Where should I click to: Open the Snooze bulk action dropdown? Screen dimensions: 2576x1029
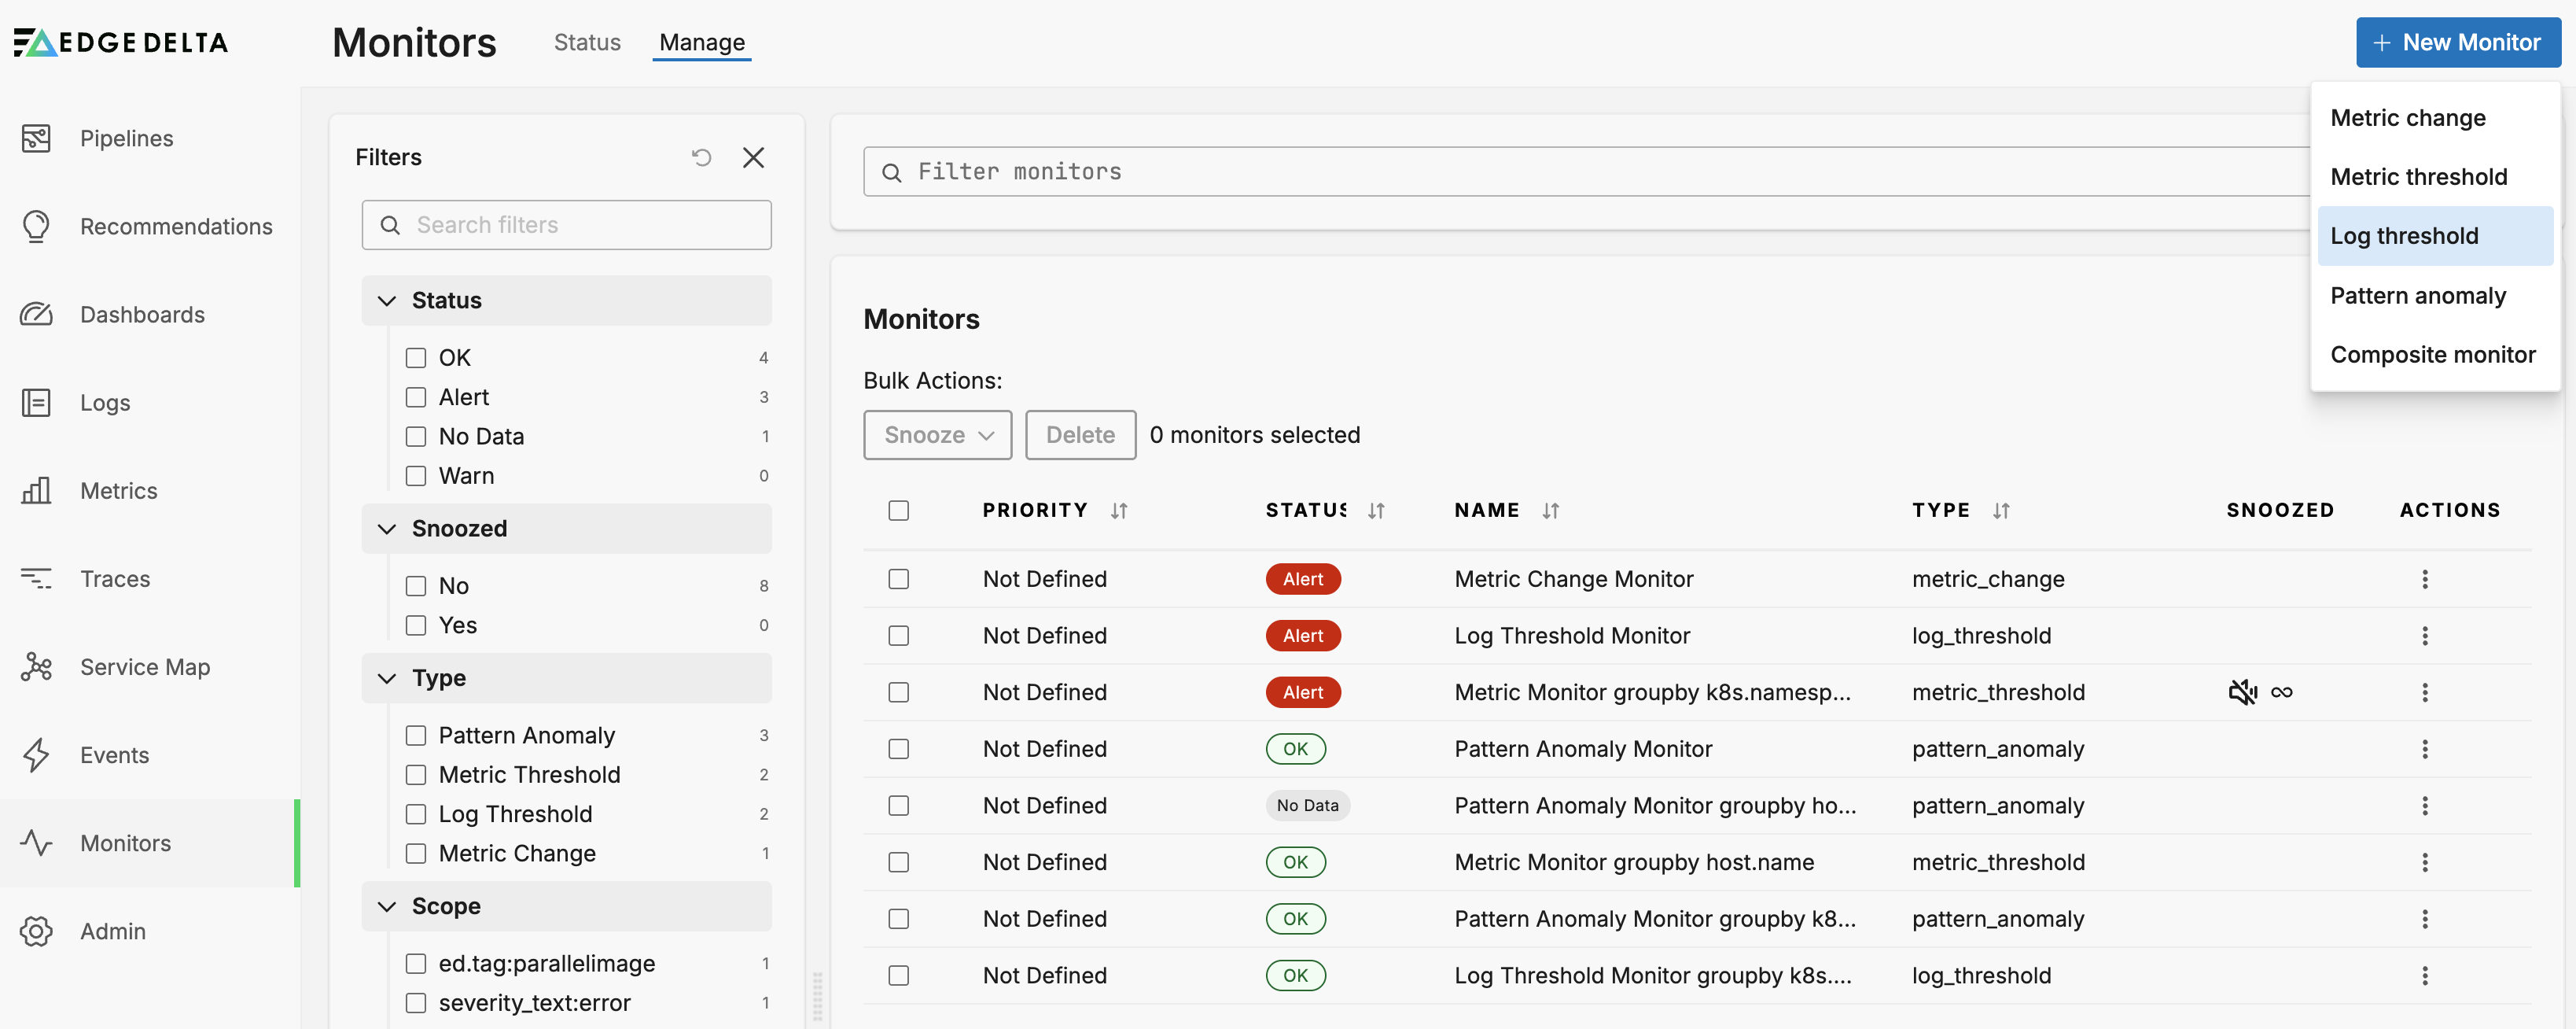point(937,435)
